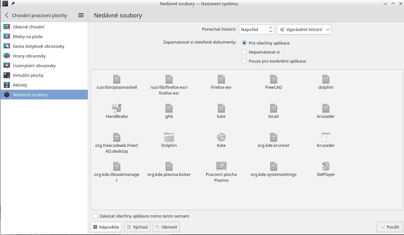
Task: Open Hrany obrazovky settings page
Action: pyautogui.click(x=44, y=56)
